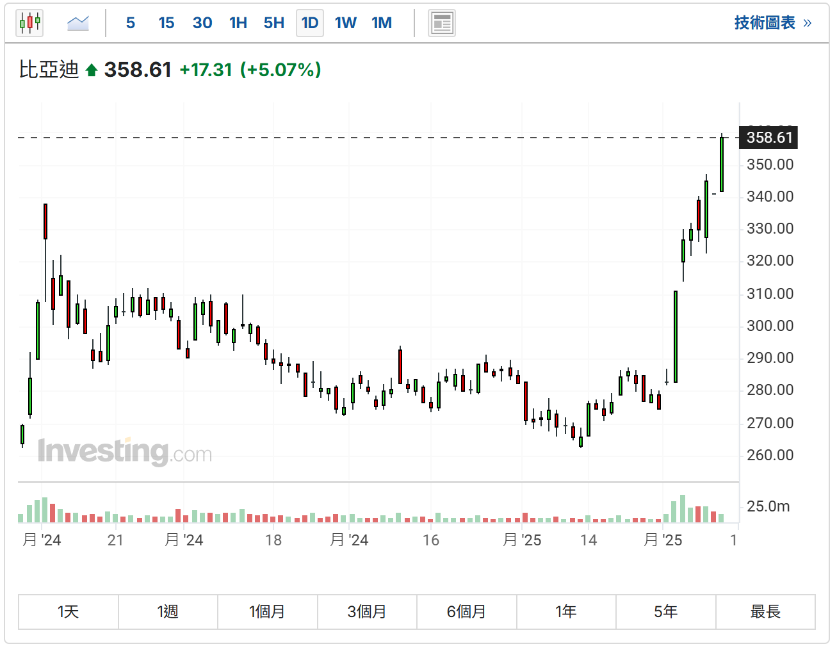Set the interval to 15 minutes
Image resolution: width=837 pixels, height=651 pixels.
point(167,23)
